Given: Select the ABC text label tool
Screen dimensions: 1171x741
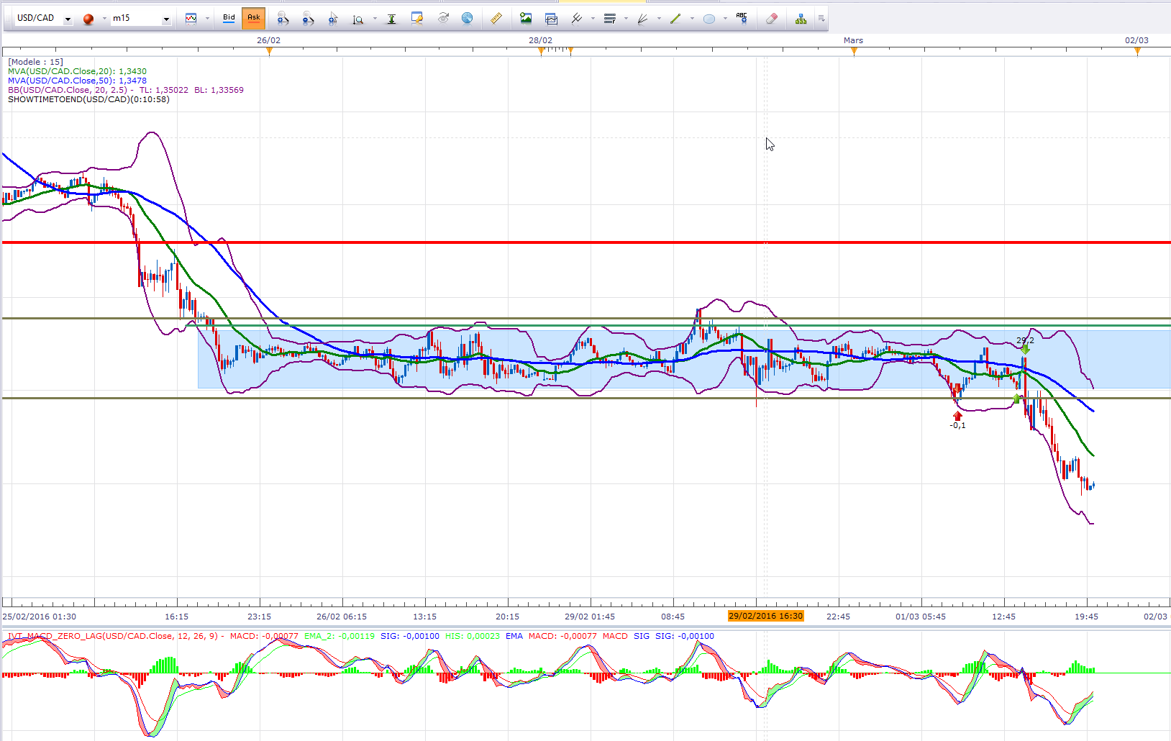Looking at the screenshot, I should click(x=742, y=19).
